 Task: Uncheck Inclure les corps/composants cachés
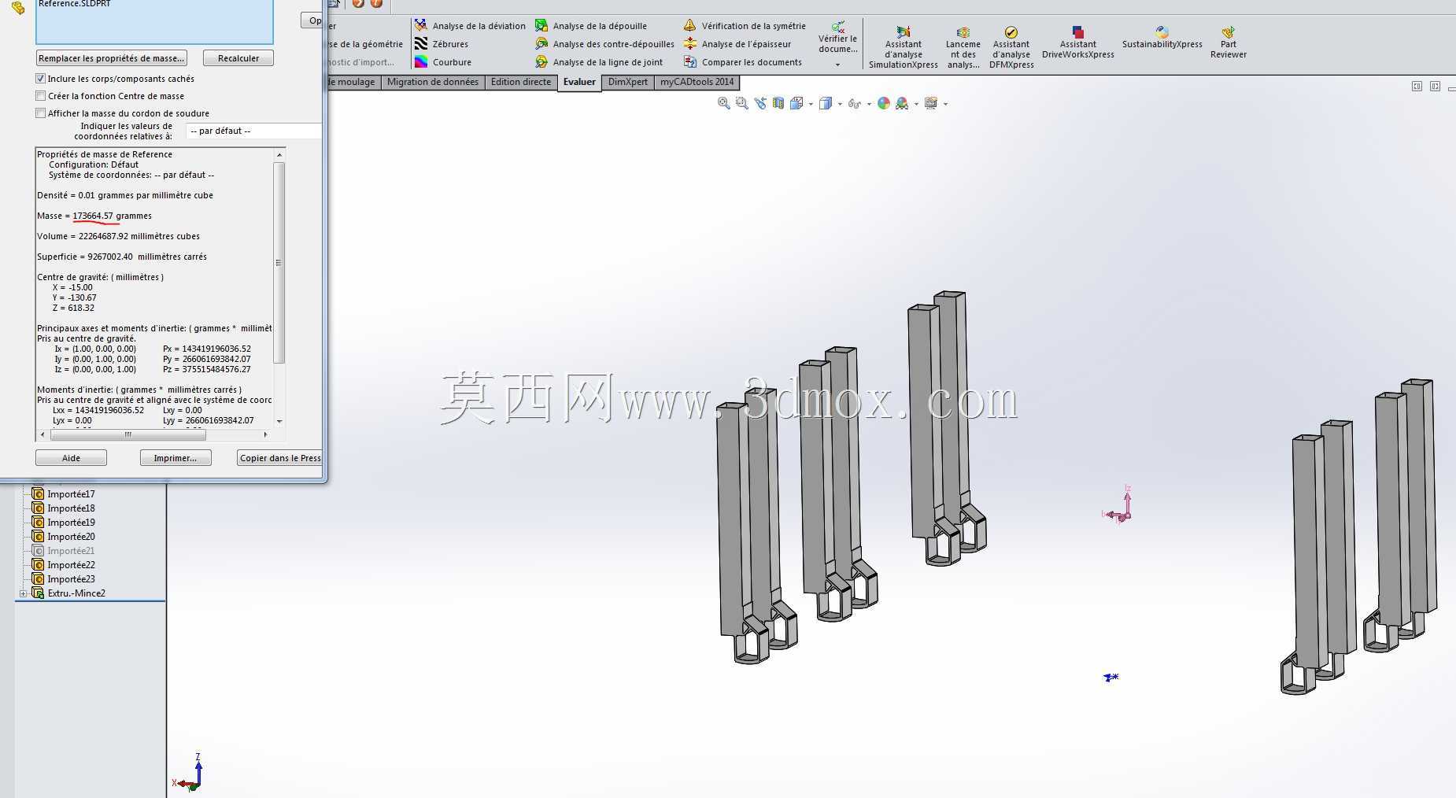pos(41,79)
